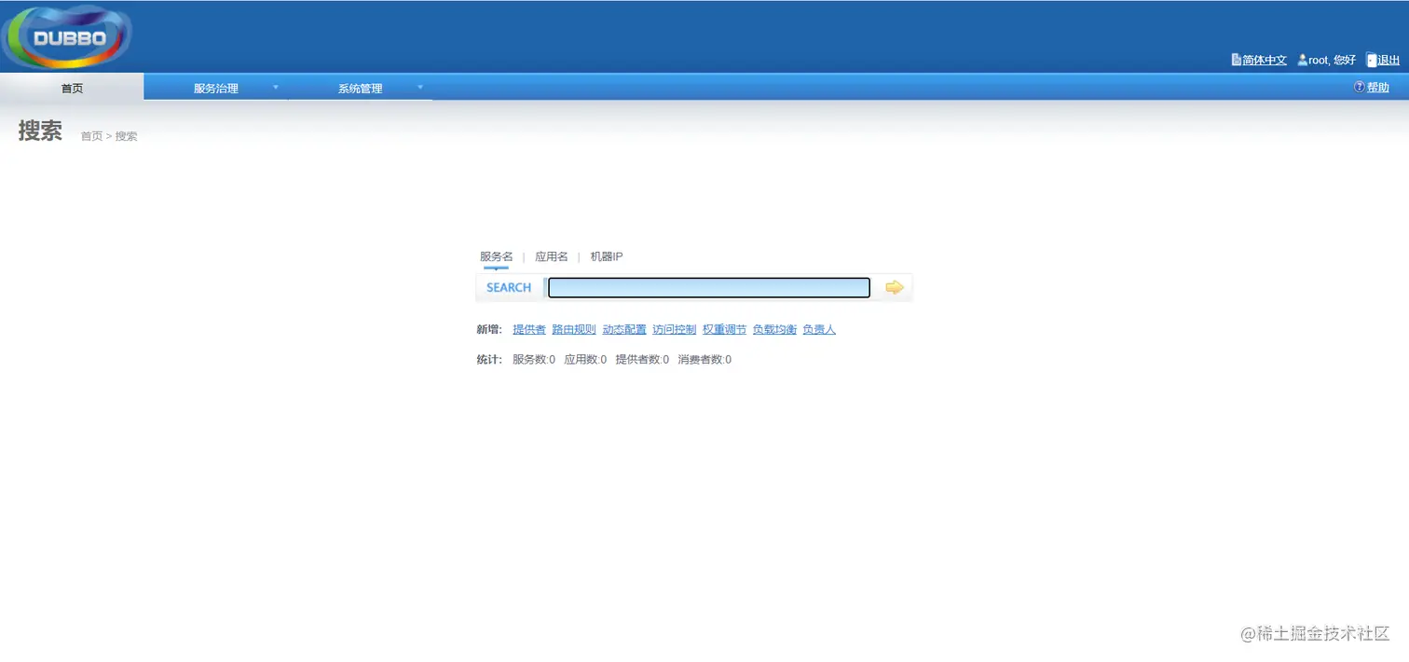This screenshot has height=662, width=1409.
Task: Open the 帮助 help link
Action: tap(1377, 87)
